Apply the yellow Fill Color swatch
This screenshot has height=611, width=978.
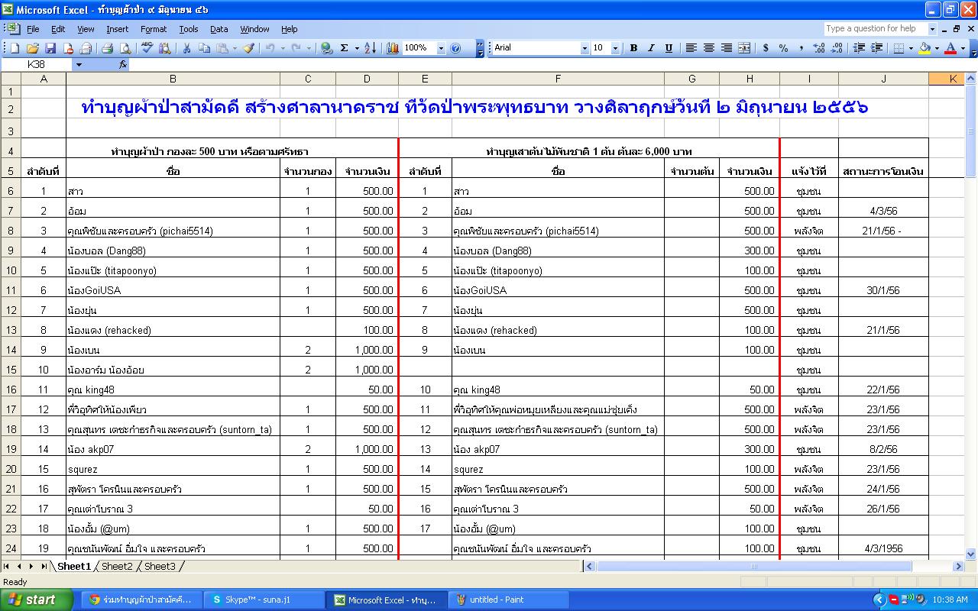coord(925,48)
